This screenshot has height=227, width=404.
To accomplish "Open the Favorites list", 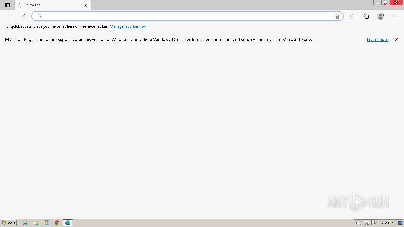I will pos(352,16).
